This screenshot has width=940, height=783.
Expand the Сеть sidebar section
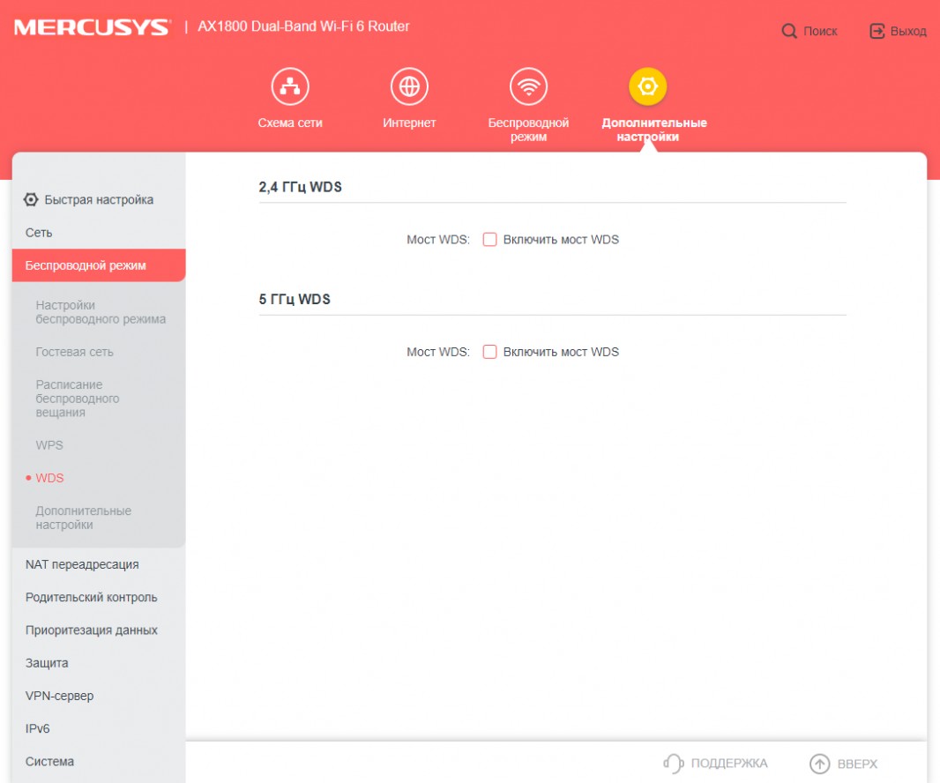tap(39, 233)
